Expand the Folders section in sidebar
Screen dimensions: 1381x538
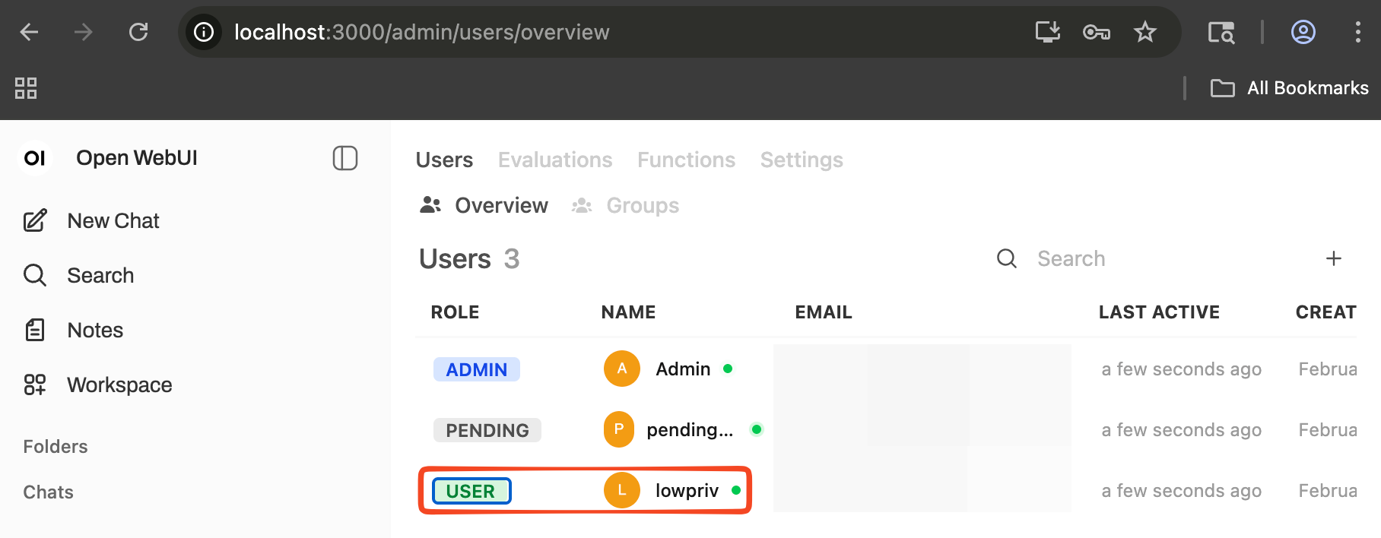point(56,446)
